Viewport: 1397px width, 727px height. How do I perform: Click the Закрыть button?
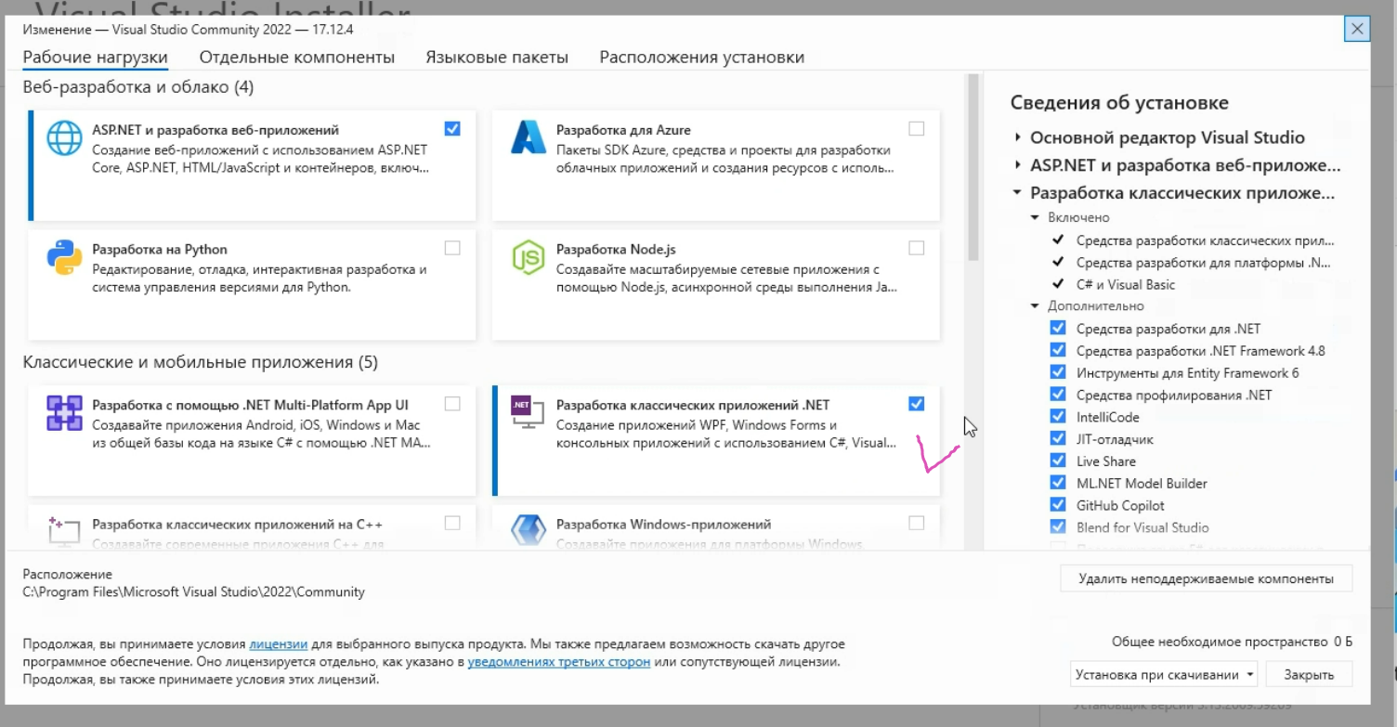pos(1309,675)
